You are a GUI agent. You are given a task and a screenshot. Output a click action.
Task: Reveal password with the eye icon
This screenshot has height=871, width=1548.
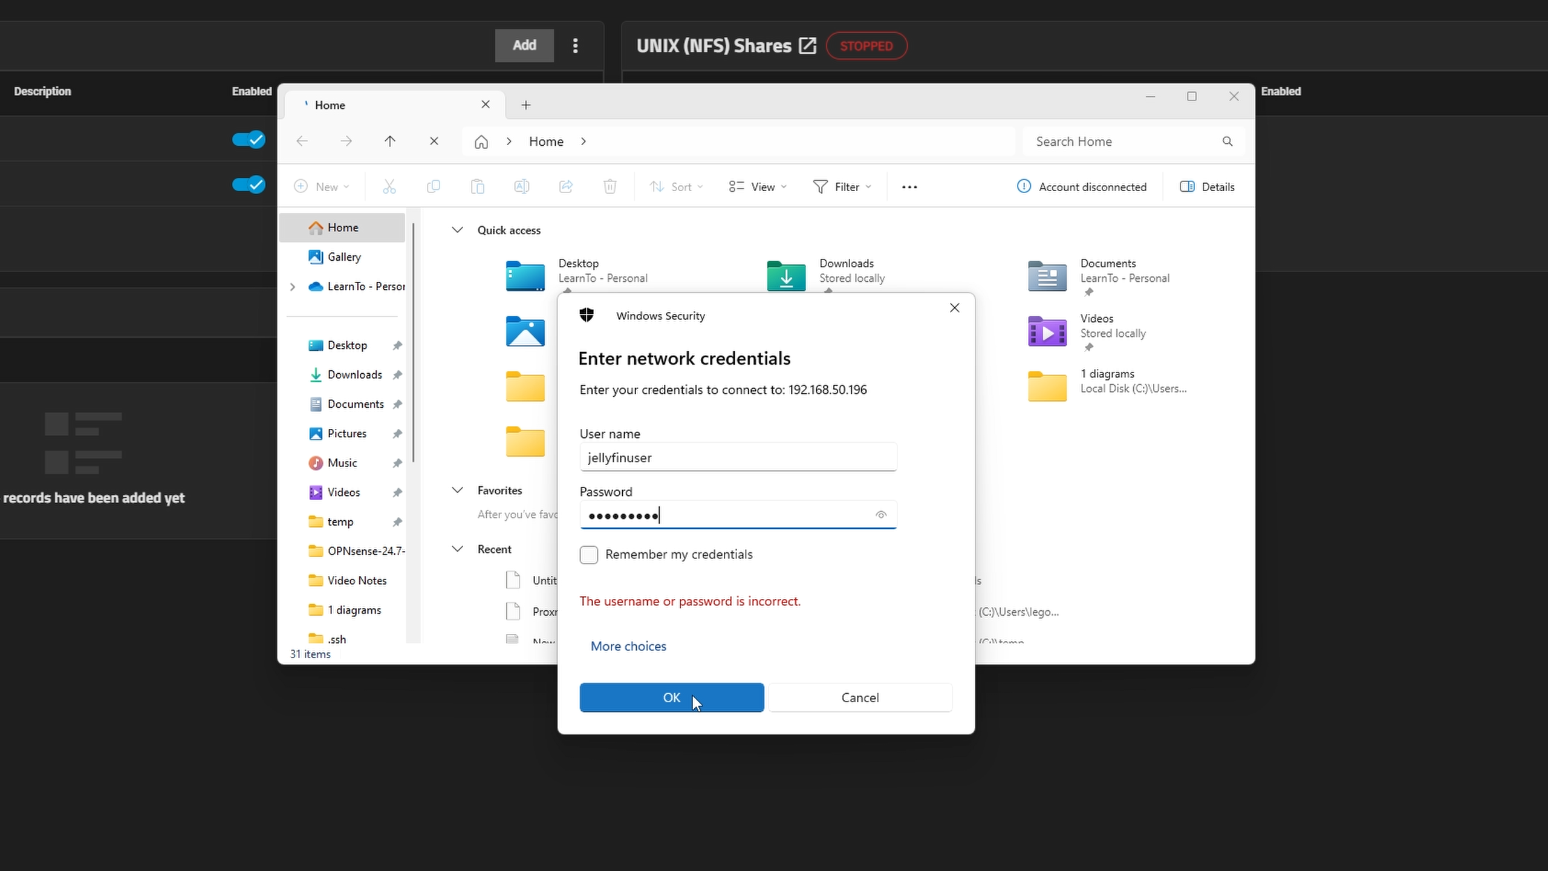pyautogui.click(x=880, y=515)
